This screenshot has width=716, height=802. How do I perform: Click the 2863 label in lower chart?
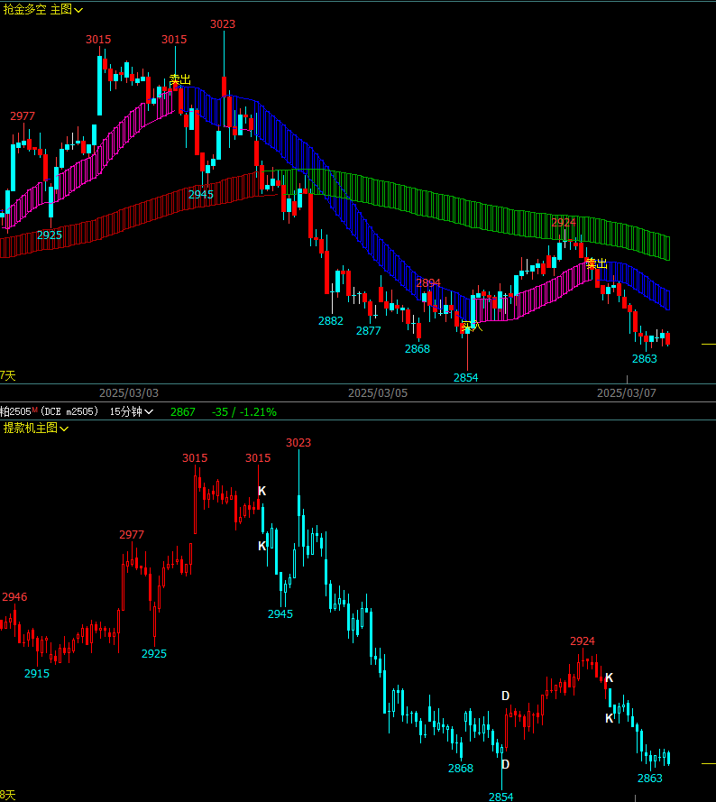pos(650,778)
